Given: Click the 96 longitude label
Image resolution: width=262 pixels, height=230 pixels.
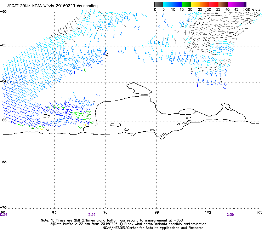Looking at the screenshot, I should (x=105, y=212).
